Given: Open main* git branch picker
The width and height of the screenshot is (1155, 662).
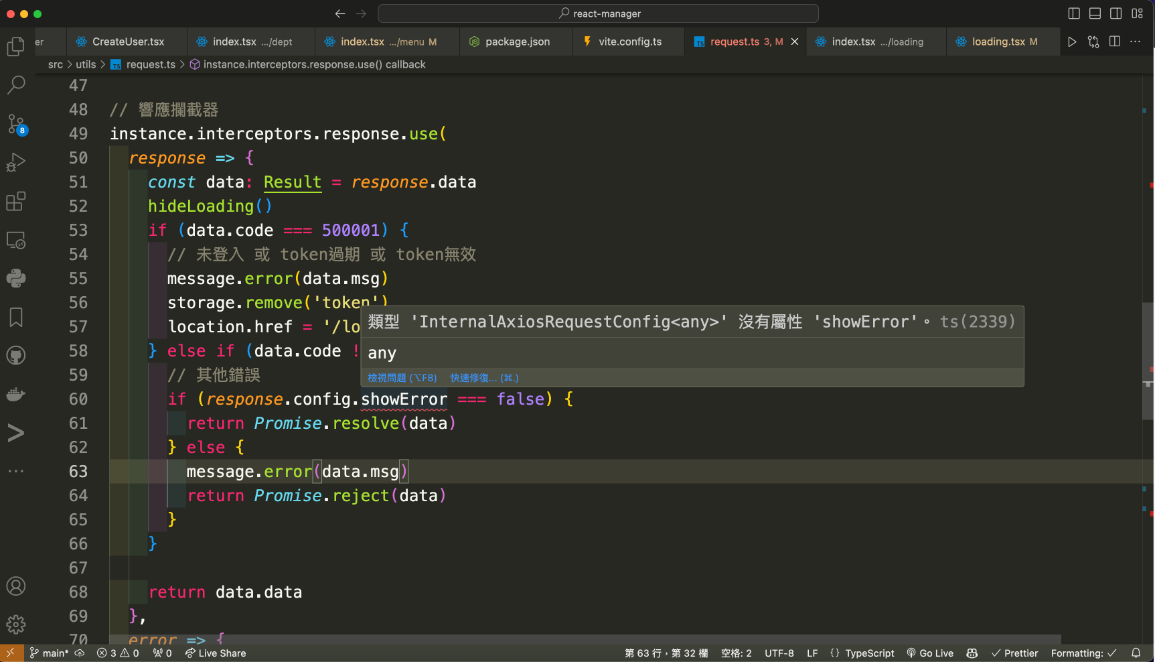Looking at the screenshot, I should coord(49,653).
